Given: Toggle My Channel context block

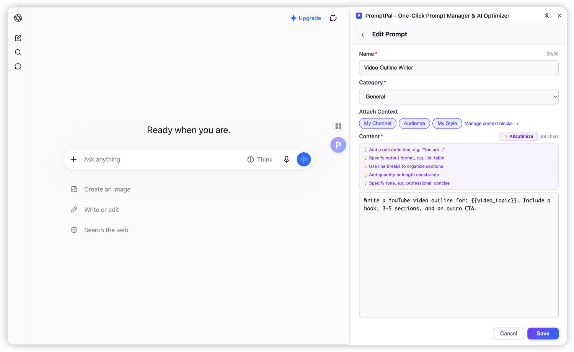Looking at the screenshot, I should [x=378, y=124].
